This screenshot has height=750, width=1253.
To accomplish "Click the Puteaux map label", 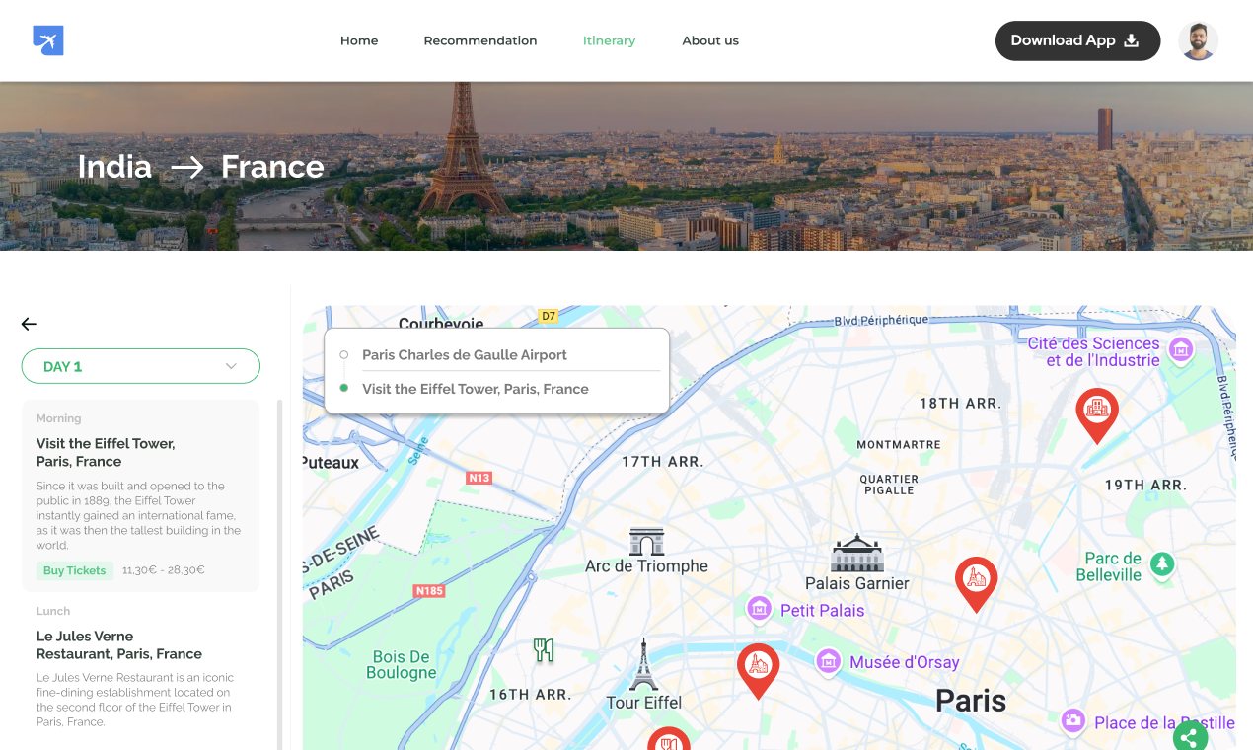I will pos(332,462).
